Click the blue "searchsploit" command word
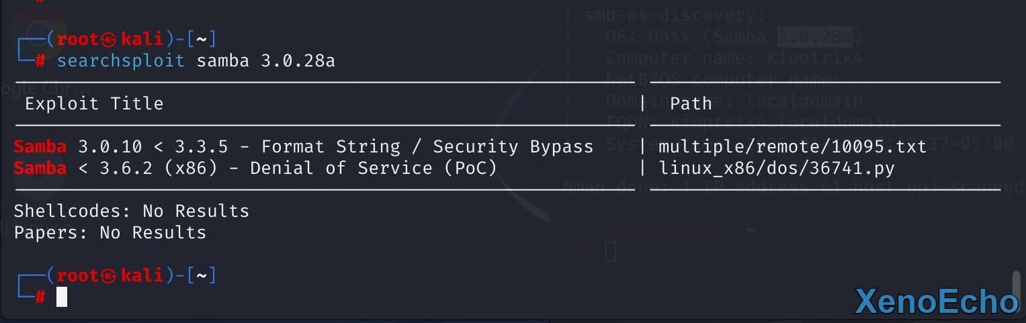Image resolution: width=1026 pixels, height=323 pixels. [121, 61]
